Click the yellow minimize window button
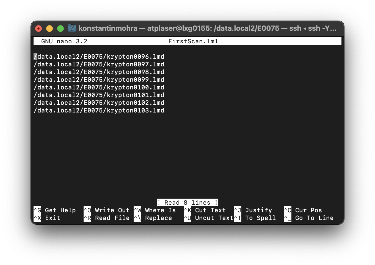 click(x=49, y=29)
